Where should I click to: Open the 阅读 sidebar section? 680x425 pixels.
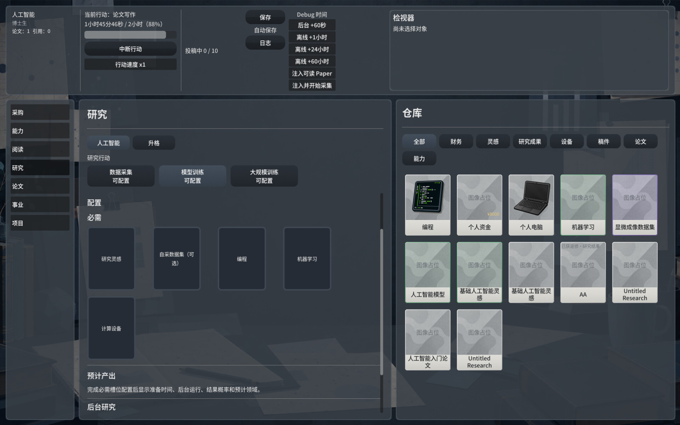pos(40,149)
